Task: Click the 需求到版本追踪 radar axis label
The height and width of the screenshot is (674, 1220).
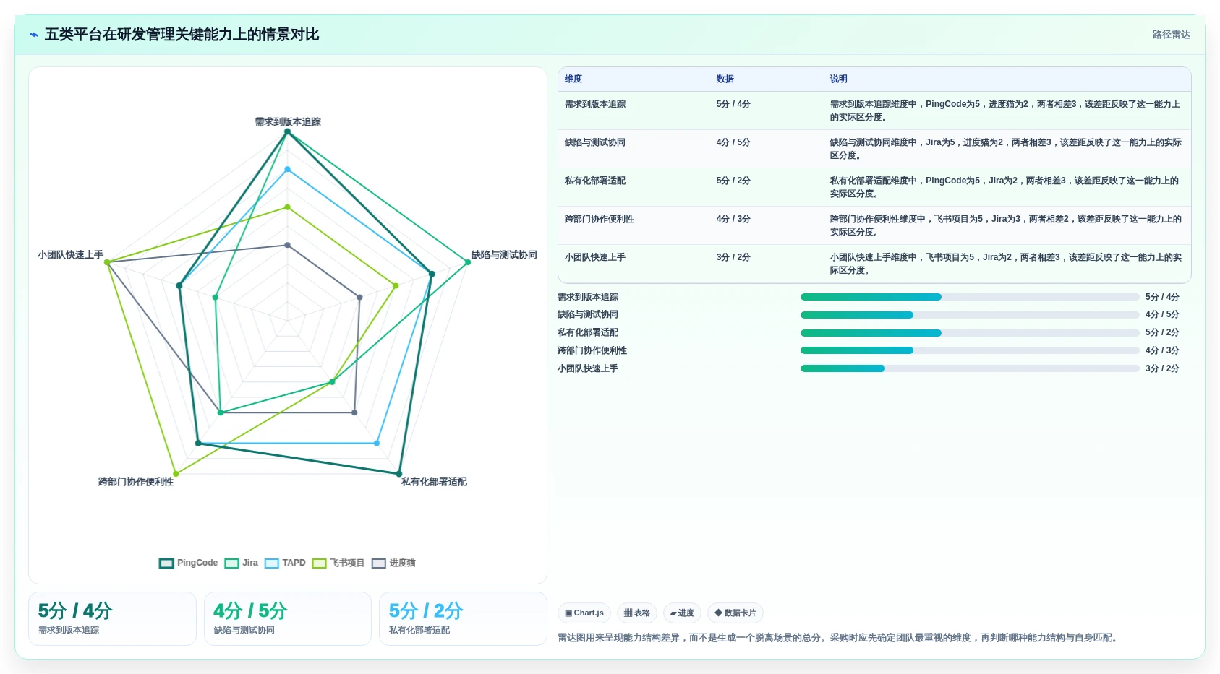Action: click(288, 122)
